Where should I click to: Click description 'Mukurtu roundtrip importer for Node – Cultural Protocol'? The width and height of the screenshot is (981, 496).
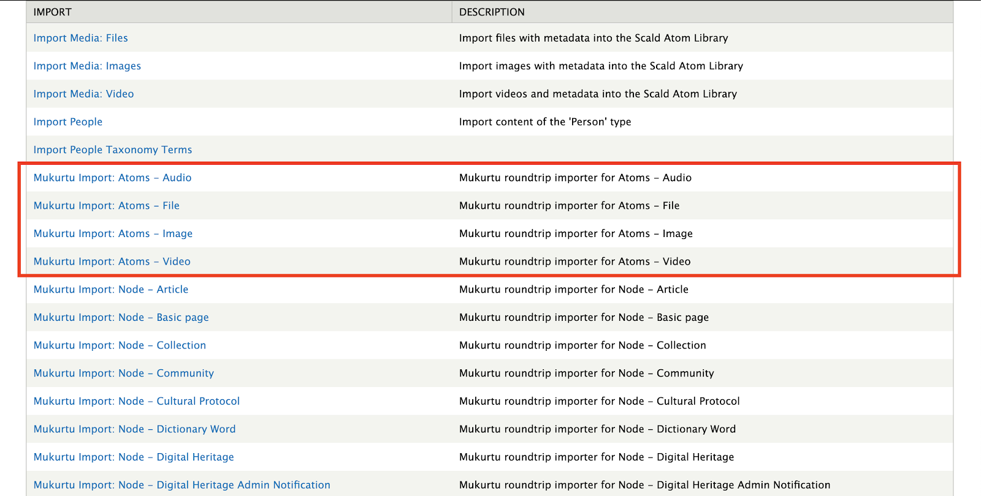pos(600,401)
